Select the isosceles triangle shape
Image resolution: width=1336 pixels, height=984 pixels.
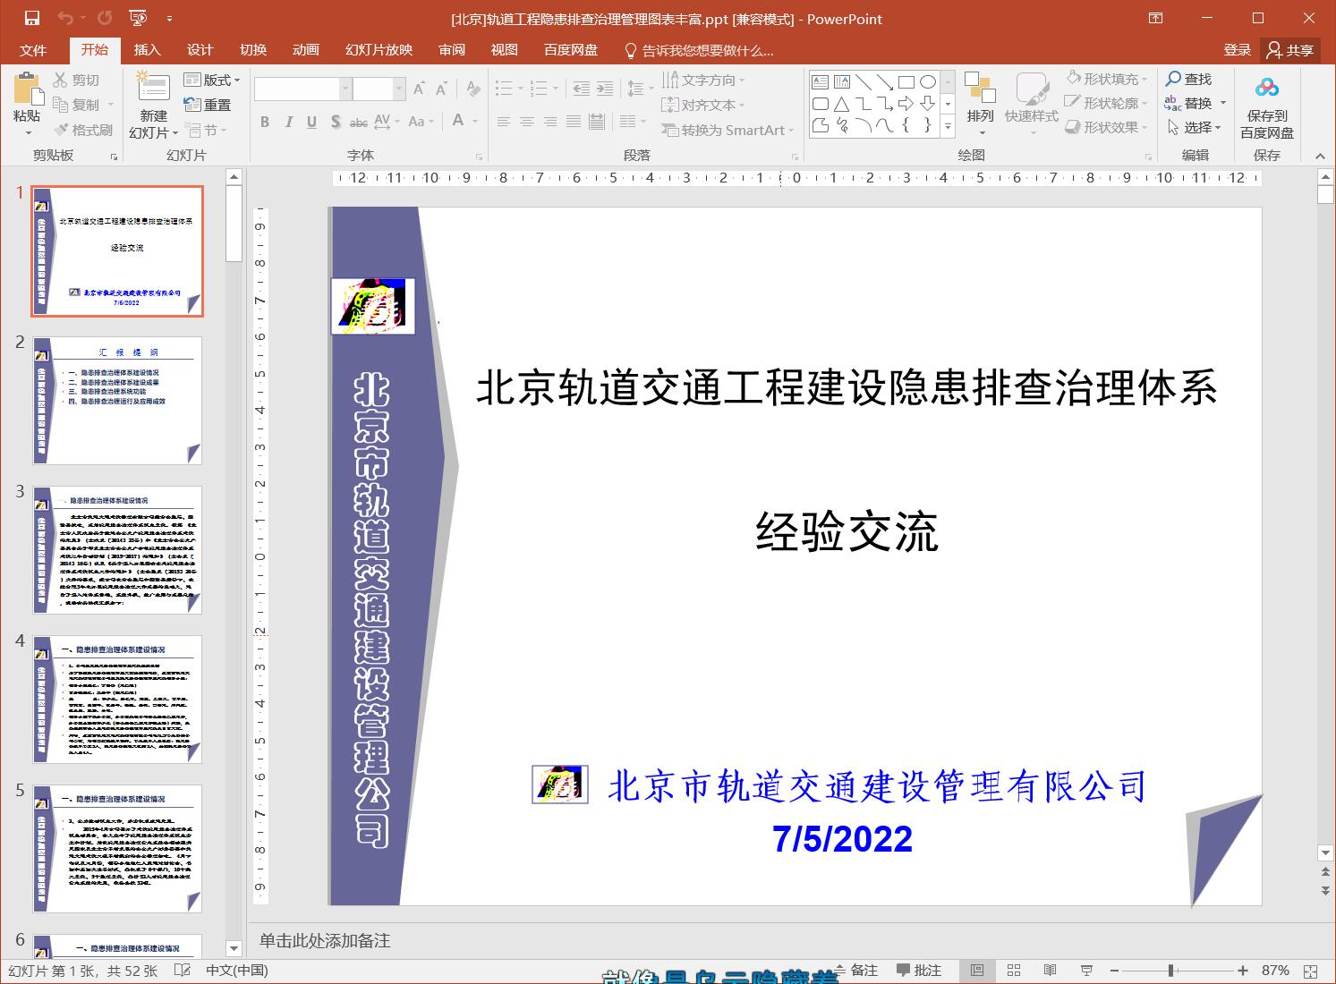(841, 104)
